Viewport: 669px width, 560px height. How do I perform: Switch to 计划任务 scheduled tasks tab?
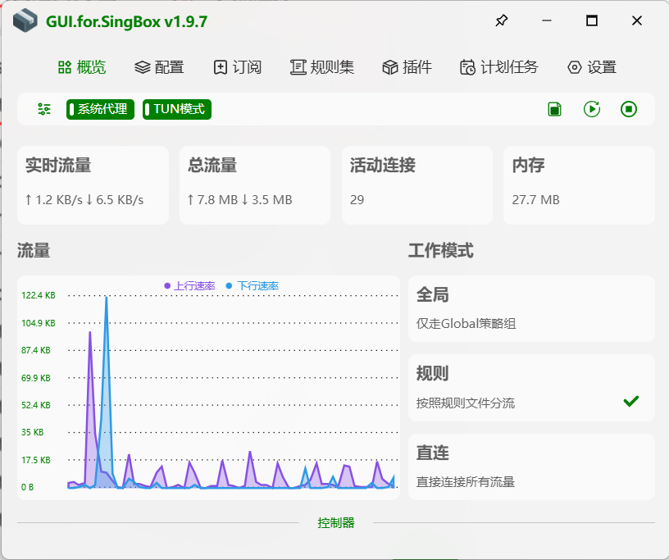click(x=499, y=67)
